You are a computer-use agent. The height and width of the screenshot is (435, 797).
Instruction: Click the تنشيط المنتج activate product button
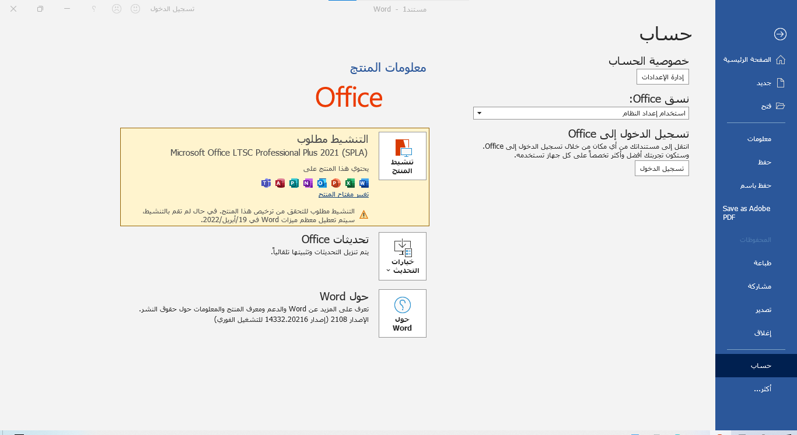[x=403, y=156]
